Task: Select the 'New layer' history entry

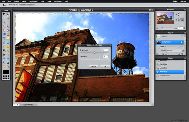Action: point(170,72)
